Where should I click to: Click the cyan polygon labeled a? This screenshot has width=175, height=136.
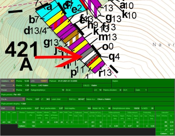(46, 9)
